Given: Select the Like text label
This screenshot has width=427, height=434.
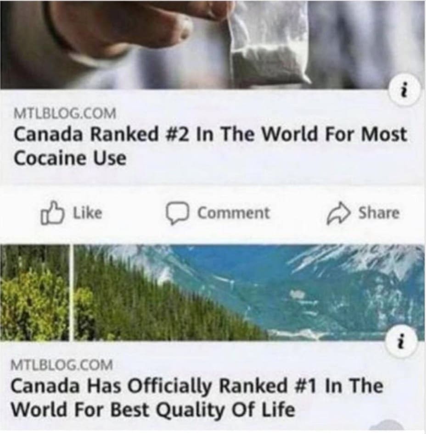Looking at the screenshot, I should [88, 212].
